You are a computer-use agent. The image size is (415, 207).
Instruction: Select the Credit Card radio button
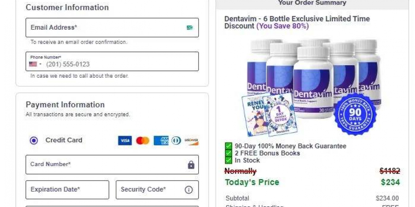click(x=34, y=140)
